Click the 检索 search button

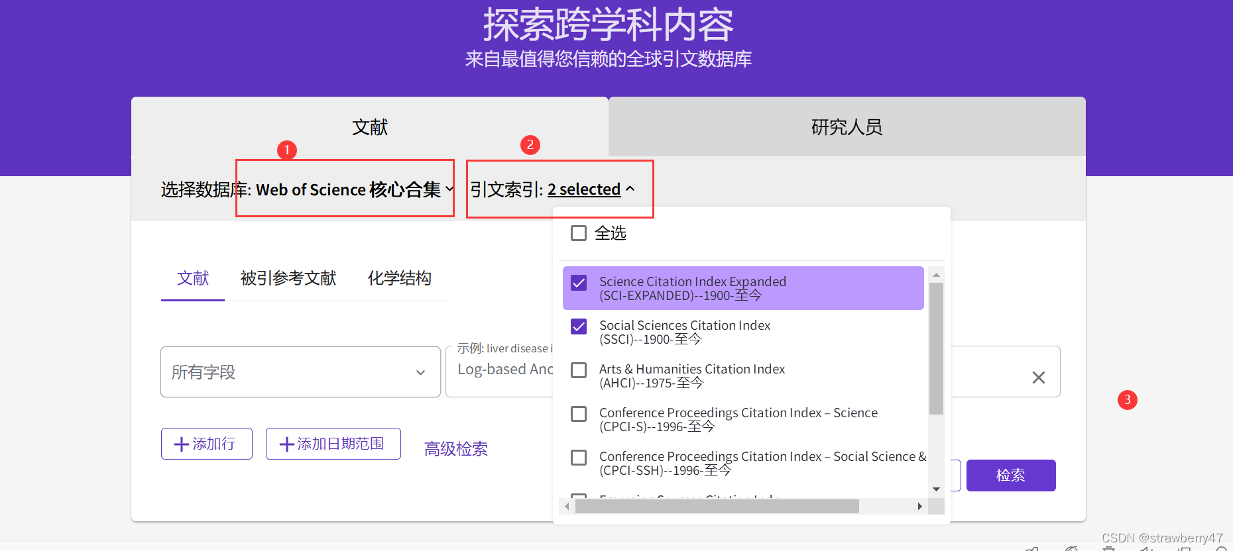pyautogui.click(x=1011, y=476)
